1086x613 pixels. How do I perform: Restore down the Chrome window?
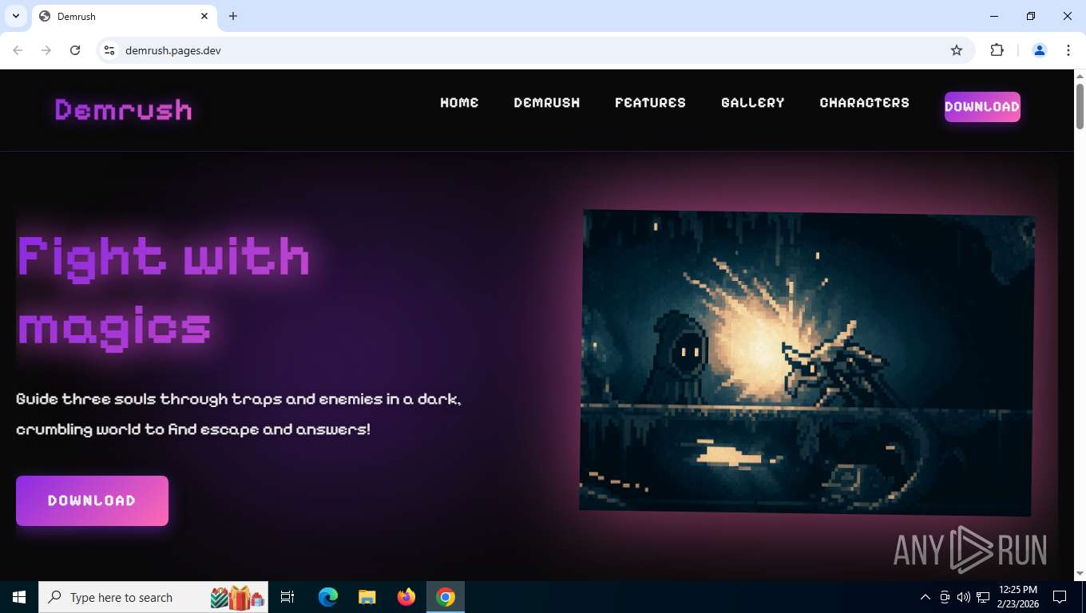pyautogui.click(x=1031, y=16)
